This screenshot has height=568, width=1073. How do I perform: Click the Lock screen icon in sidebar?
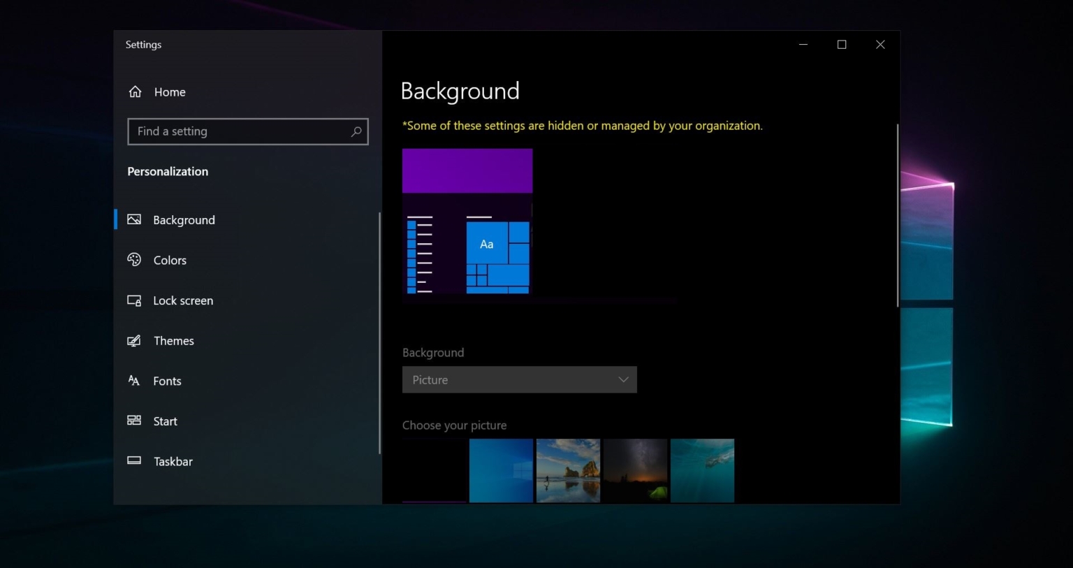click(x=134, y=300)
